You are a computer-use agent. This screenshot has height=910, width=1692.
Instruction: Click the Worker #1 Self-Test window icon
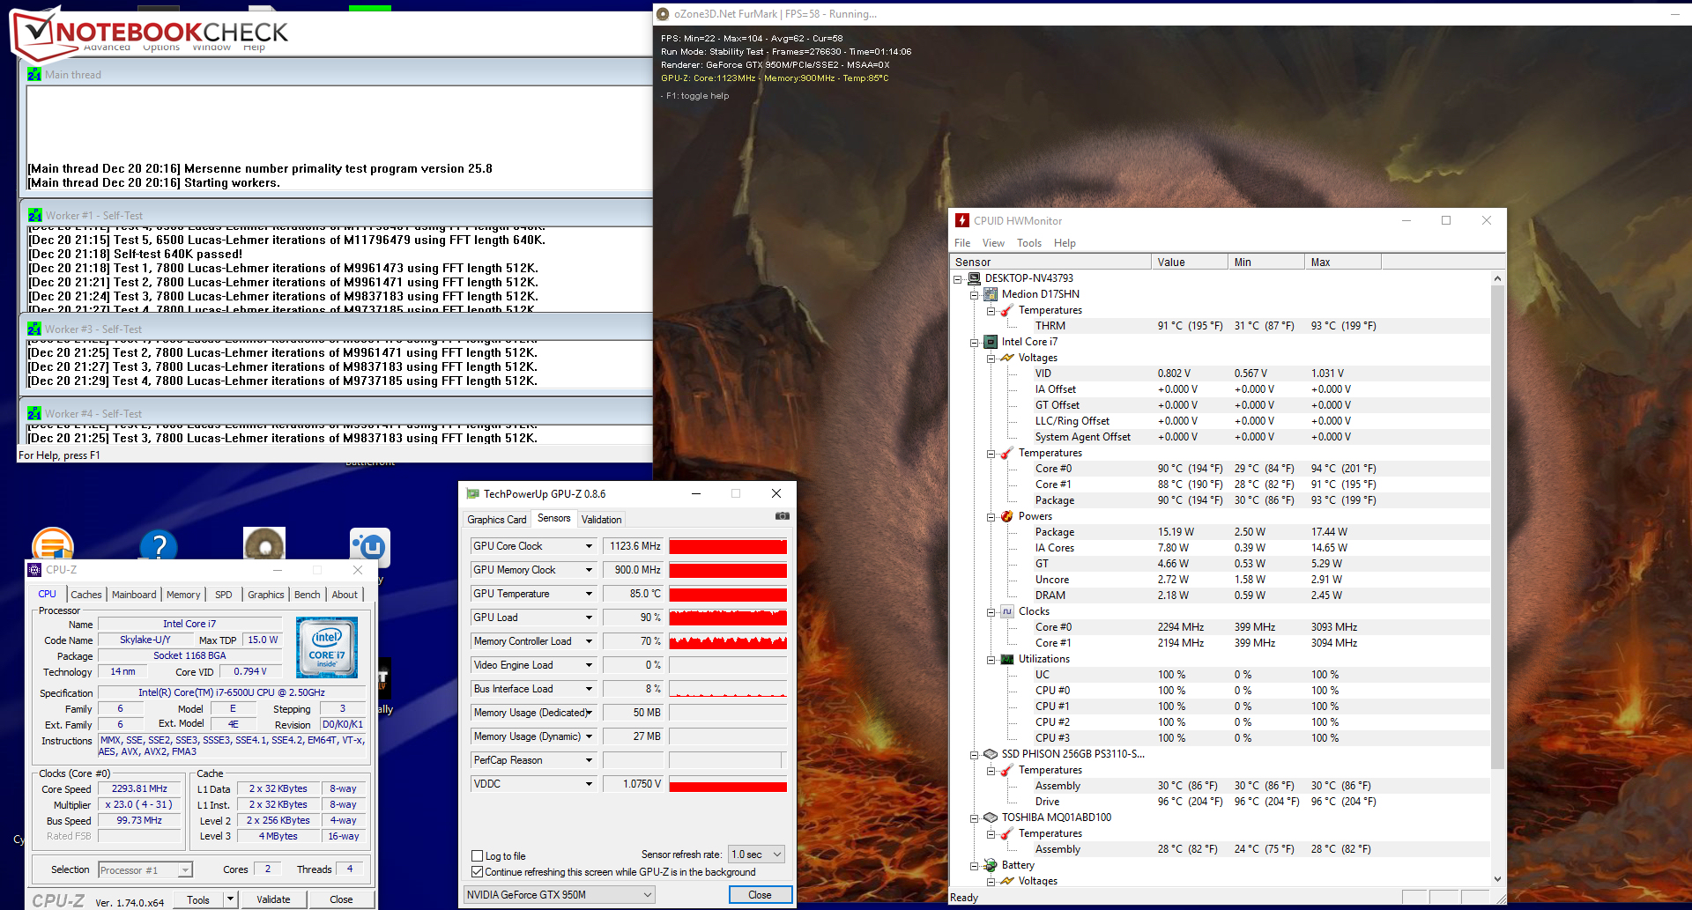(x=34, y=215)
